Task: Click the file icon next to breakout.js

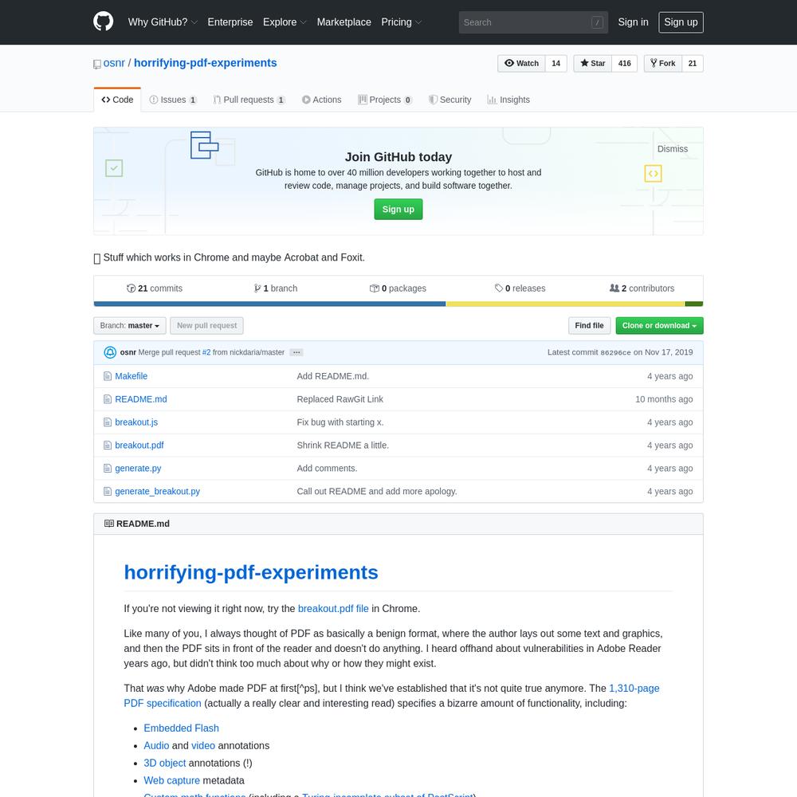Action: point(108,422)
